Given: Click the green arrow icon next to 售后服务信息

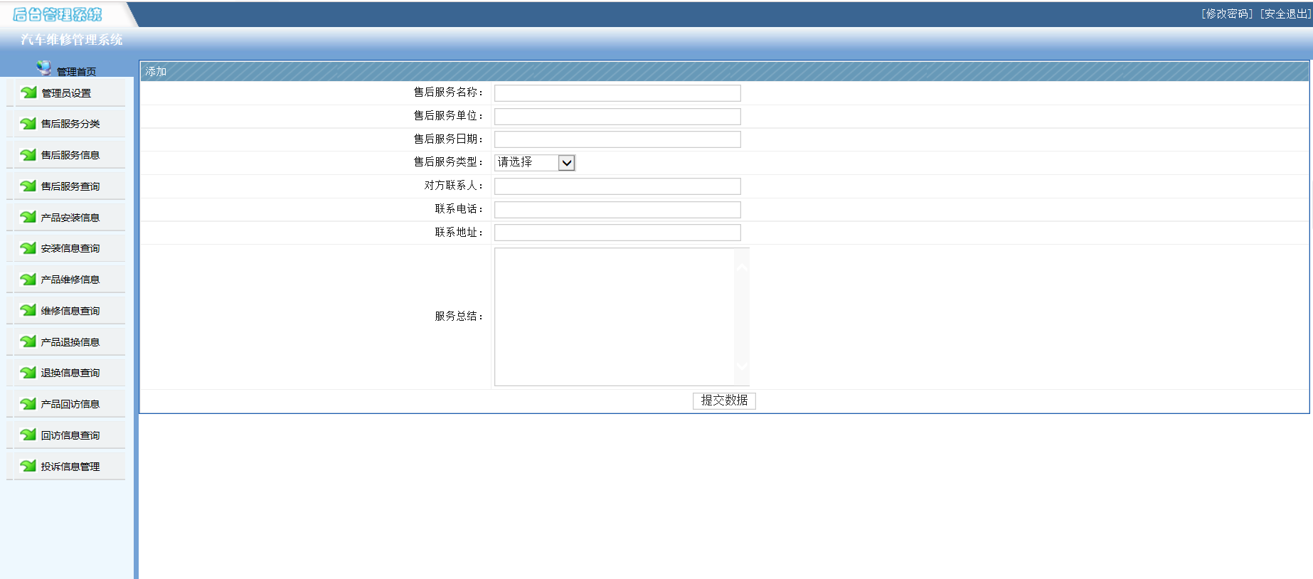Looking at the screenshot, I should click(x=28, y=155).
